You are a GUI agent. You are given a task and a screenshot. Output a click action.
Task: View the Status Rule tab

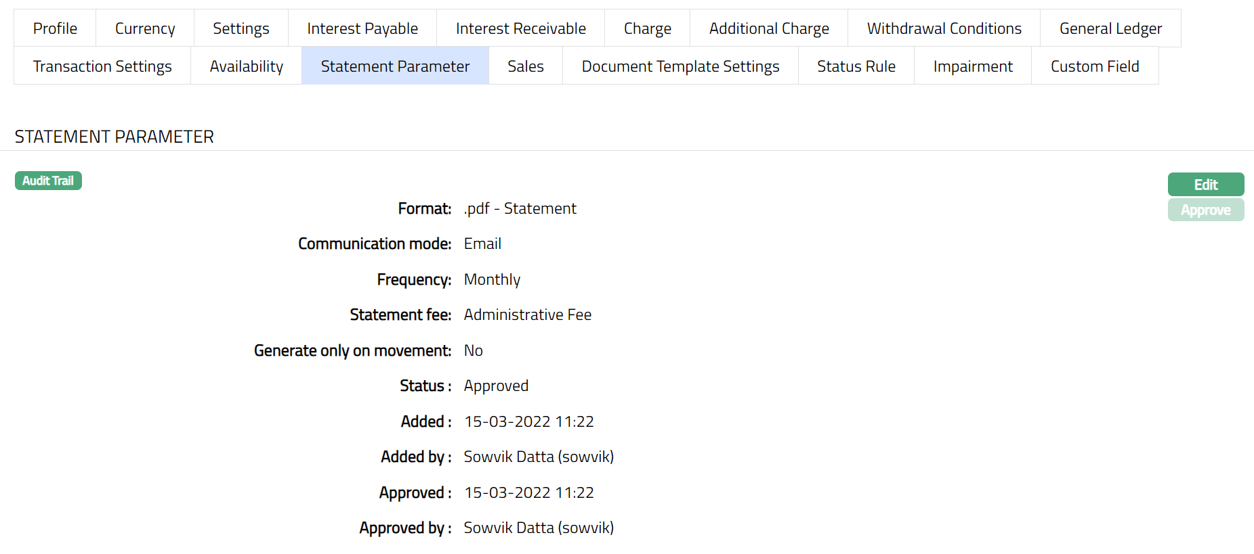(x=856, y=66)
